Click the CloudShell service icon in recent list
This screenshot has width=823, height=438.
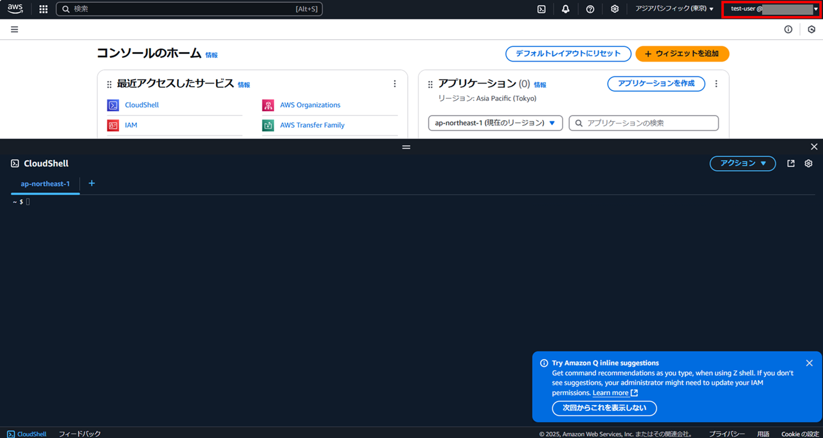pyautogui.click(x=113, y=105)
